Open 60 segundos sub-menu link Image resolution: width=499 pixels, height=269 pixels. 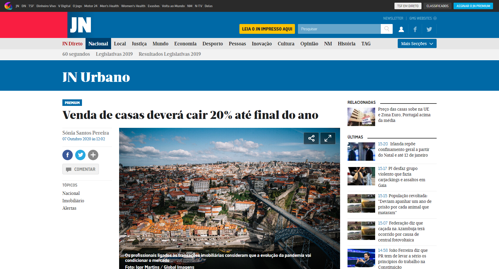[x=76, y=54]
